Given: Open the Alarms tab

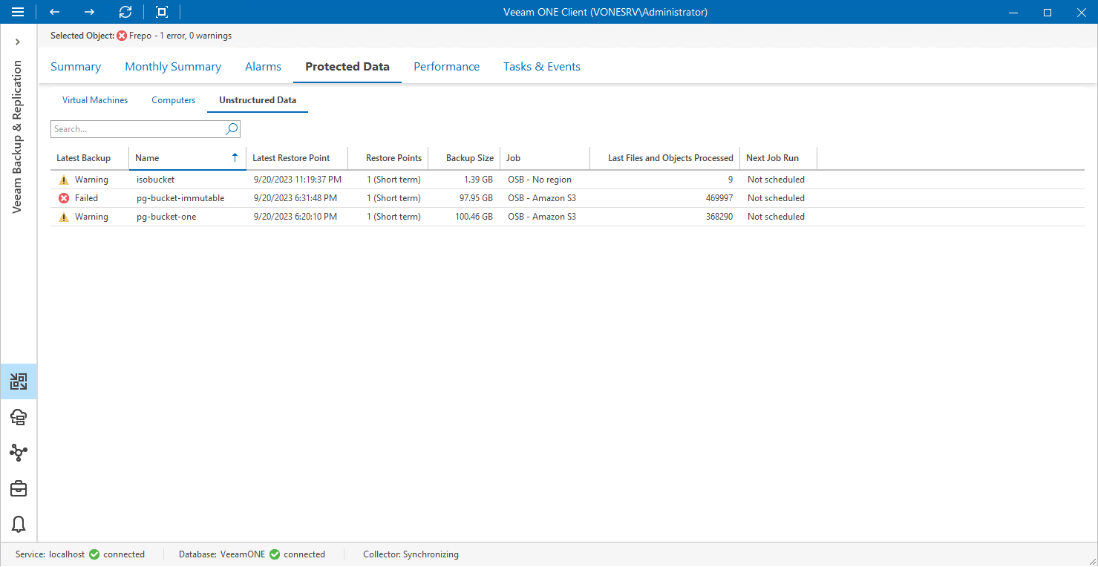Looking at the screenshot, I should [x=264, y=67].
